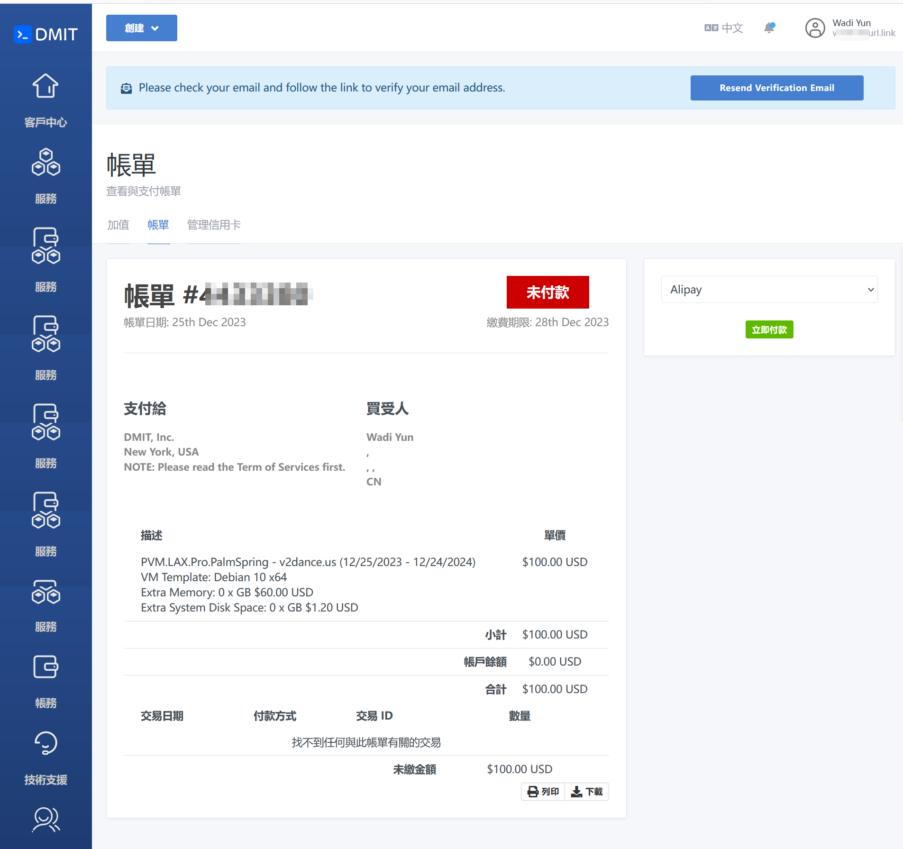Open the Alipay payment method dropdown

pyautogui.click(x=769, y=290)
